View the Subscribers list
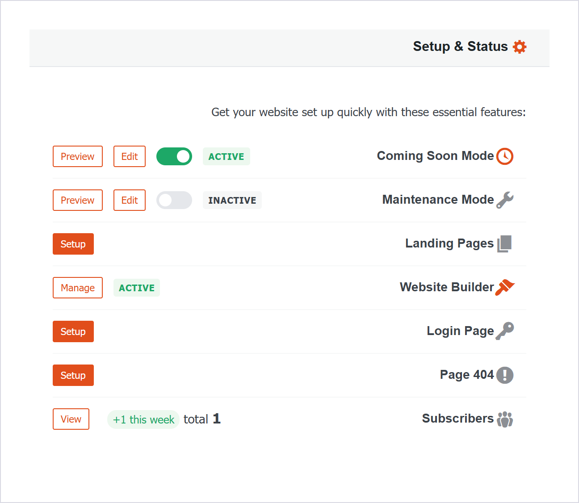Viewport: 579px width, 503px height. 71,419
